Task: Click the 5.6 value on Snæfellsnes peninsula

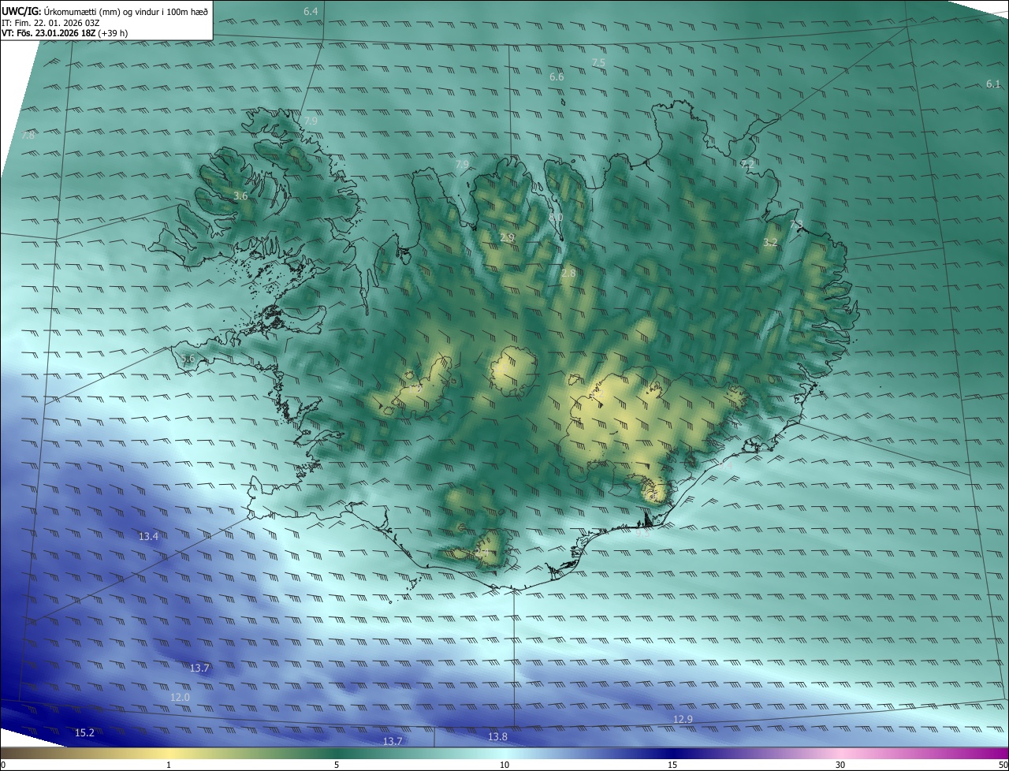Action: point(188,359)
